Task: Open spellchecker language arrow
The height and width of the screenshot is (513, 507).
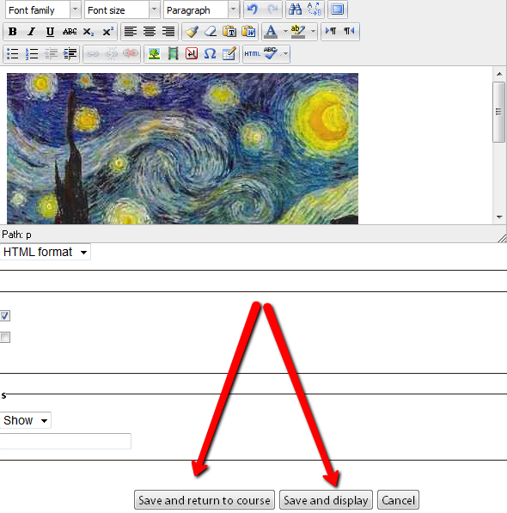Action: coord(285,54)
